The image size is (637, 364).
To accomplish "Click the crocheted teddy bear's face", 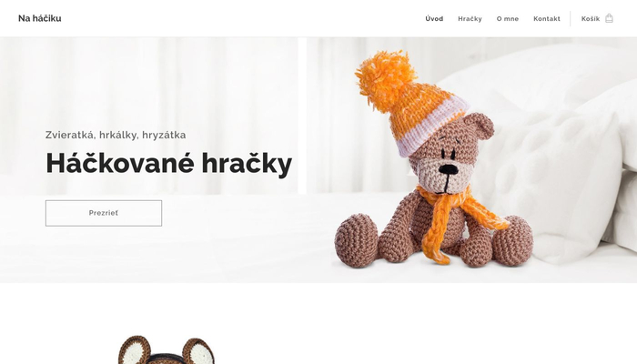I will tap(447, 163).
